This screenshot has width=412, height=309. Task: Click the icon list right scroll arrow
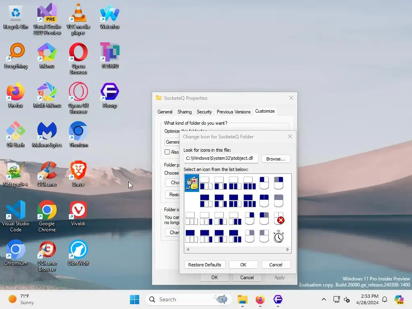tap(288, 249)
